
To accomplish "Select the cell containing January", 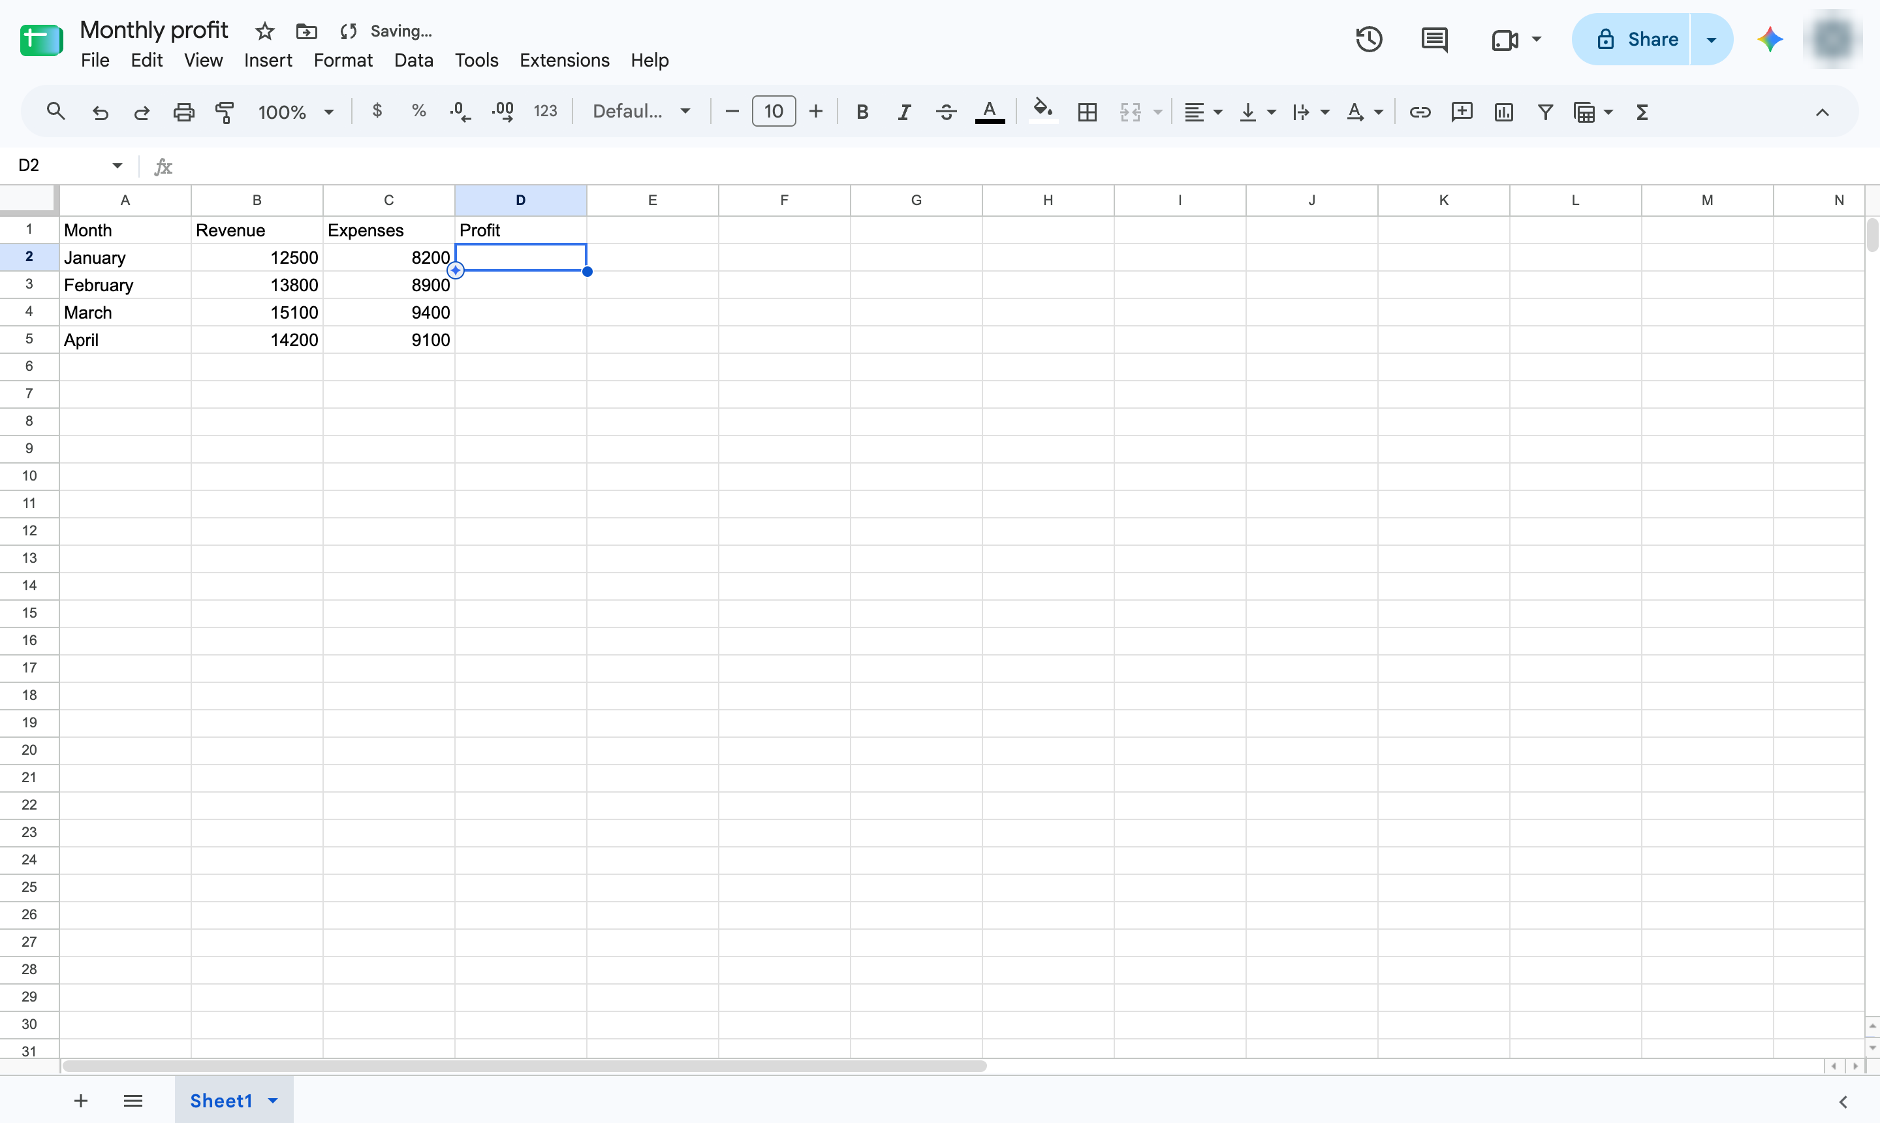I will 125,257.
